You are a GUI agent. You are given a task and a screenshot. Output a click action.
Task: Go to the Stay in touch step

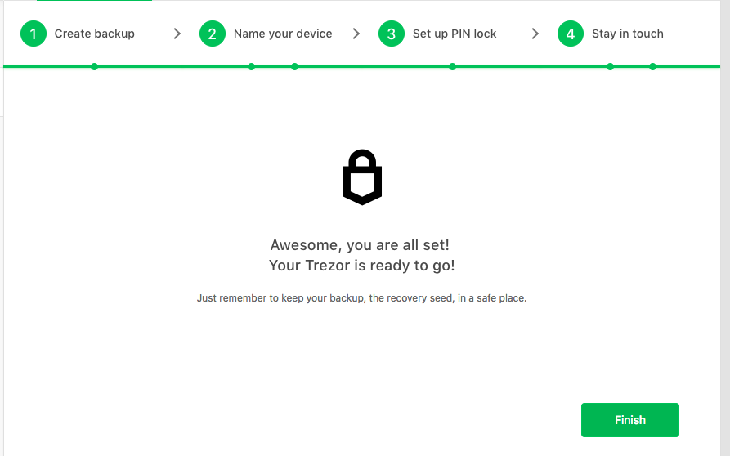coord(628,34)
